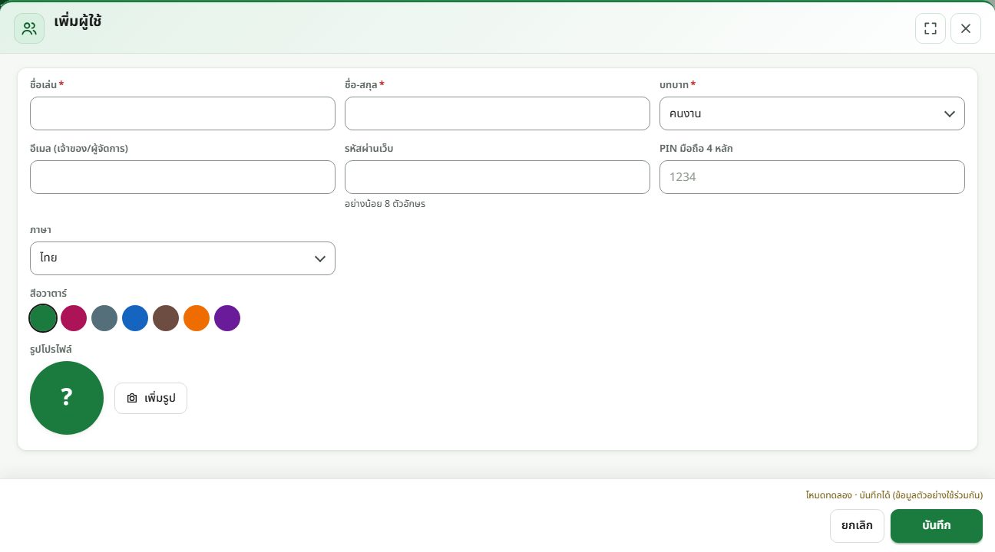Pick the magenta avatar color
Screen dimensions: 995x552
click(x=74, y=318)
